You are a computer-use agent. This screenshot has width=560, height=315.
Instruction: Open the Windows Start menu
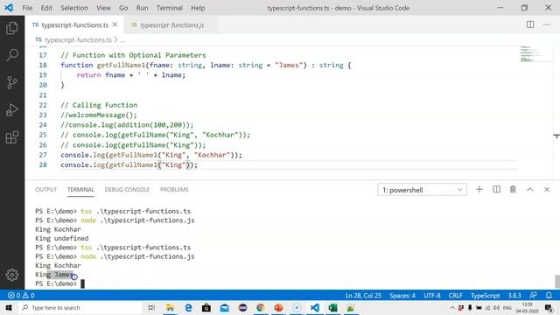coord(9,307)
